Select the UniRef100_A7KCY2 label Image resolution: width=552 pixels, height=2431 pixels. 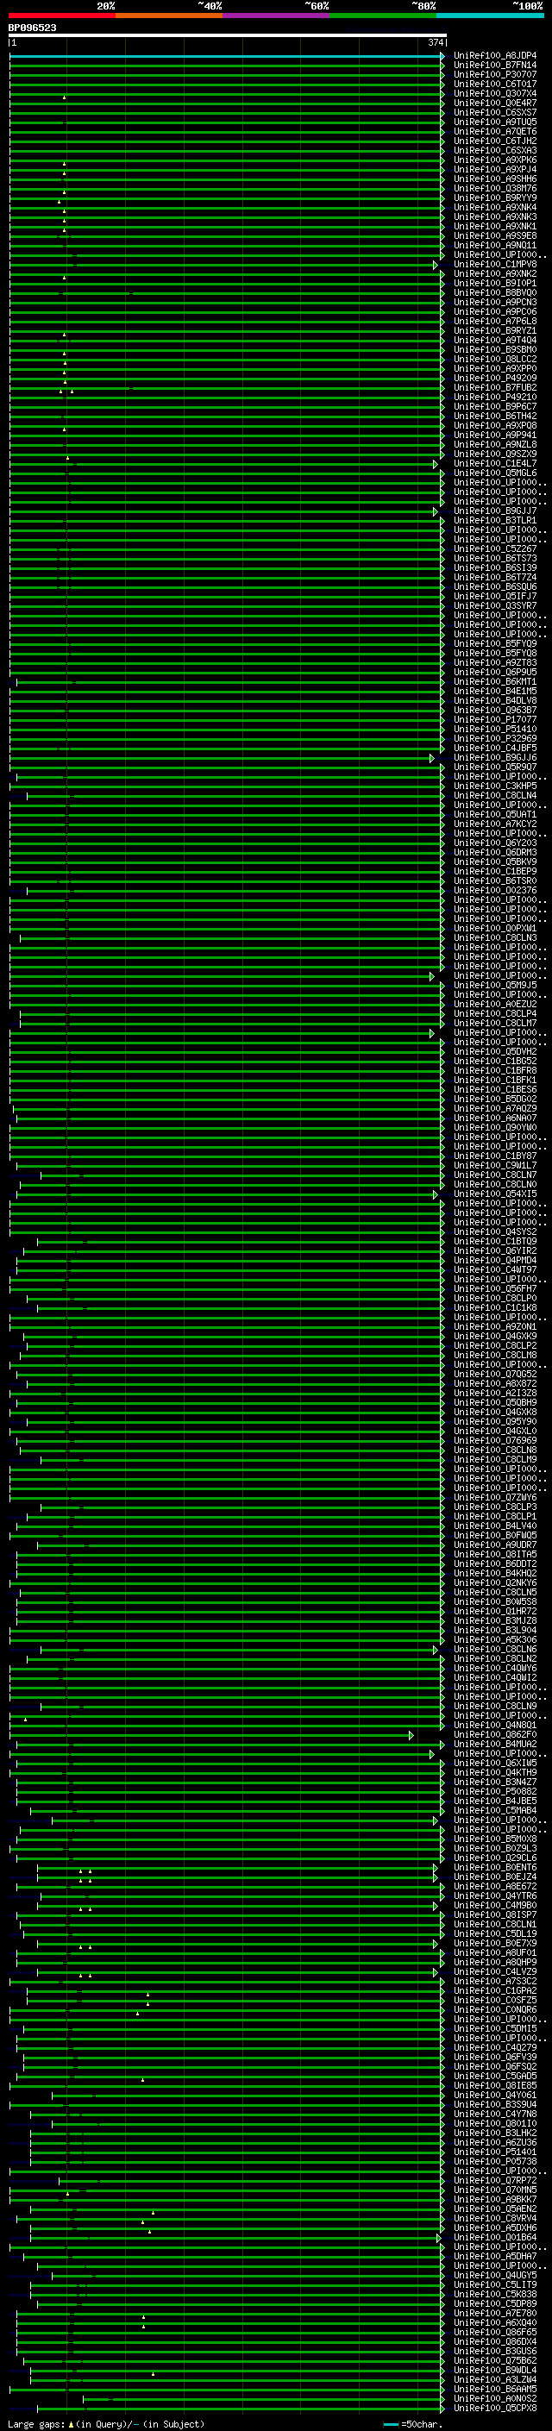pyautogui.click(x=495, y=824)
